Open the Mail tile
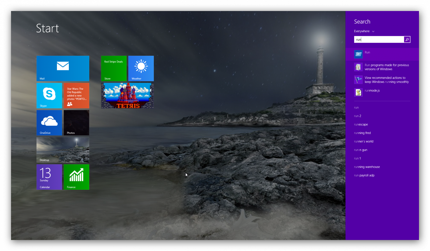This screenshot has width=430, height=251. tap(63, 68)
